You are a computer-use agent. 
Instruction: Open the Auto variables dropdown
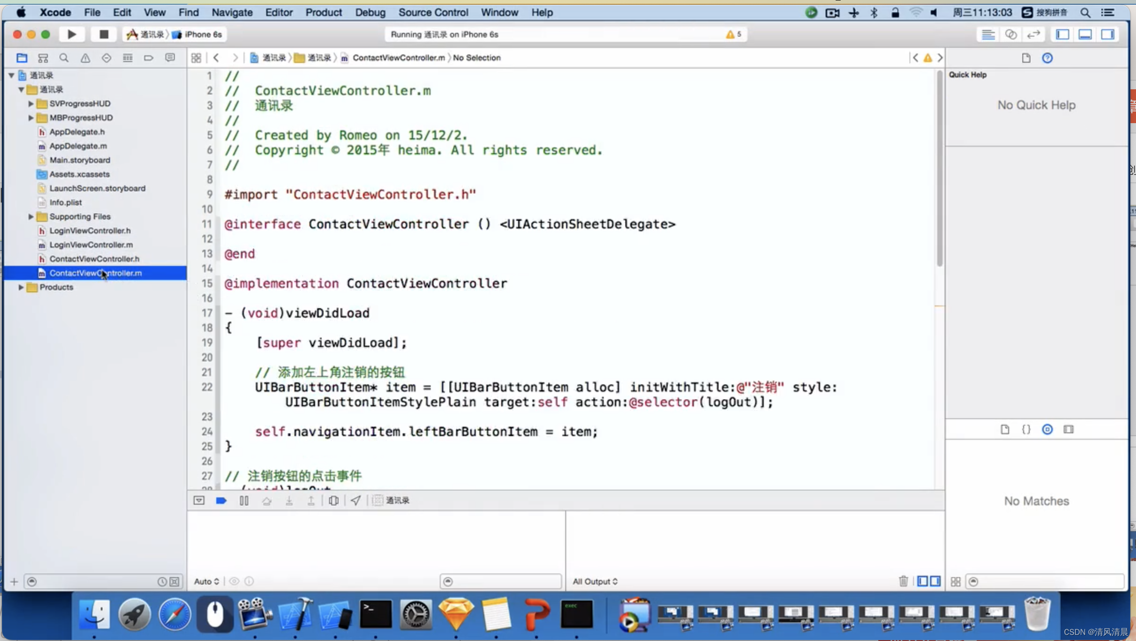coord(206,581)
